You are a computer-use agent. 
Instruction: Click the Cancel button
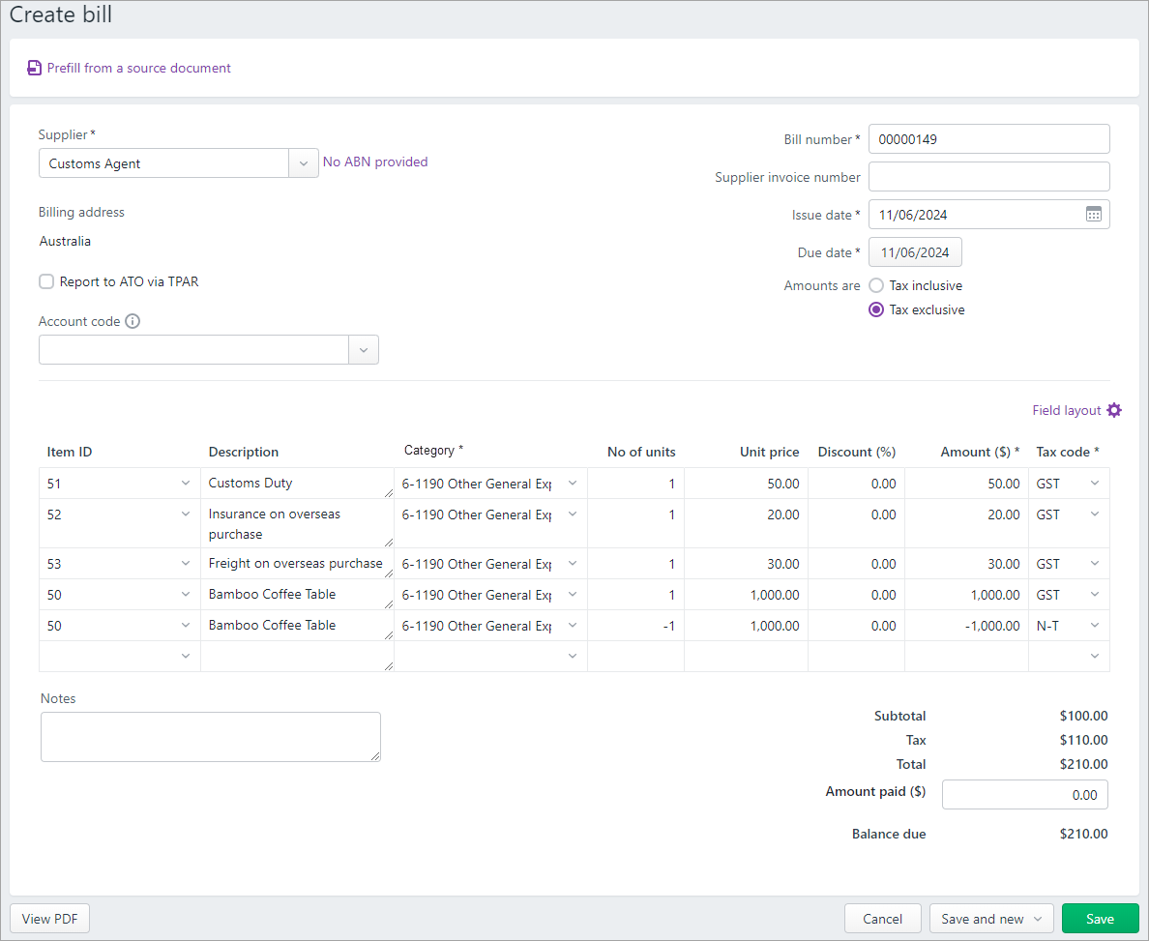click(882, 918)
